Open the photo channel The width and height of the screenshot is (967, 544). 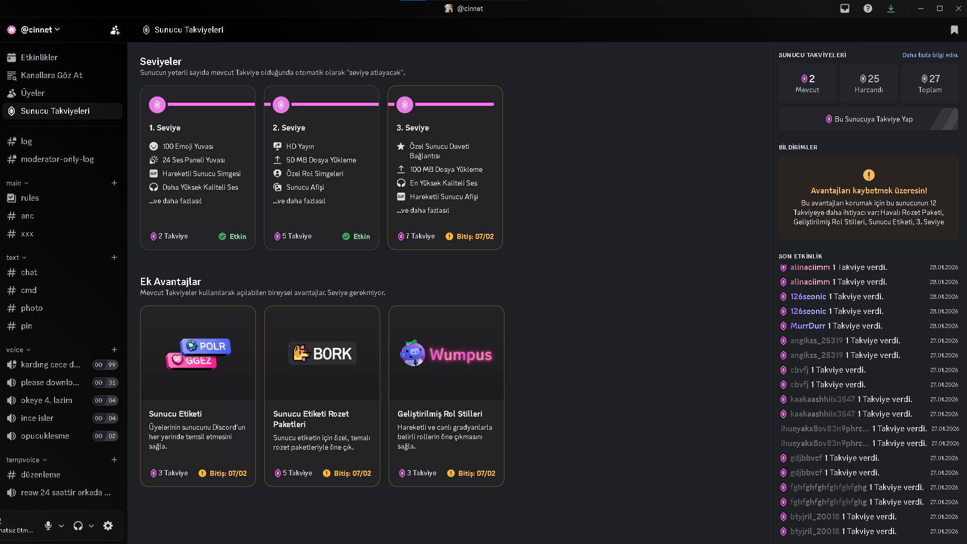(62, 308)
